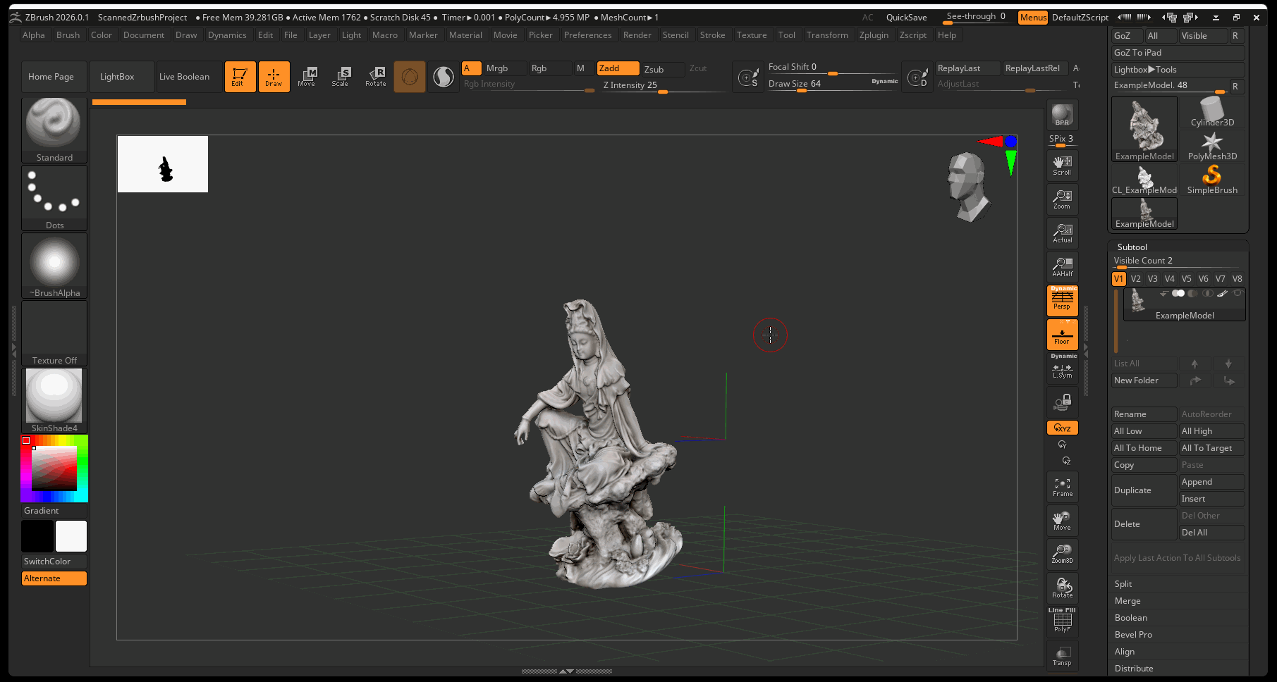
Task: Click the BPR render icon
Action: pos(1062,115)
